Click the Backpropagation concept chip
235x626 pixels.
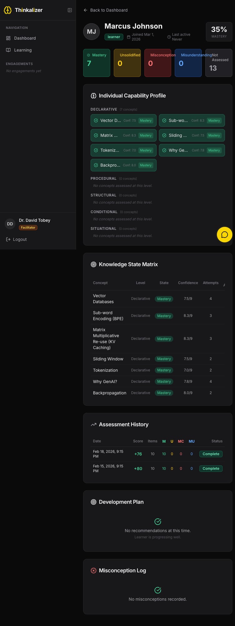coord(123,165)
